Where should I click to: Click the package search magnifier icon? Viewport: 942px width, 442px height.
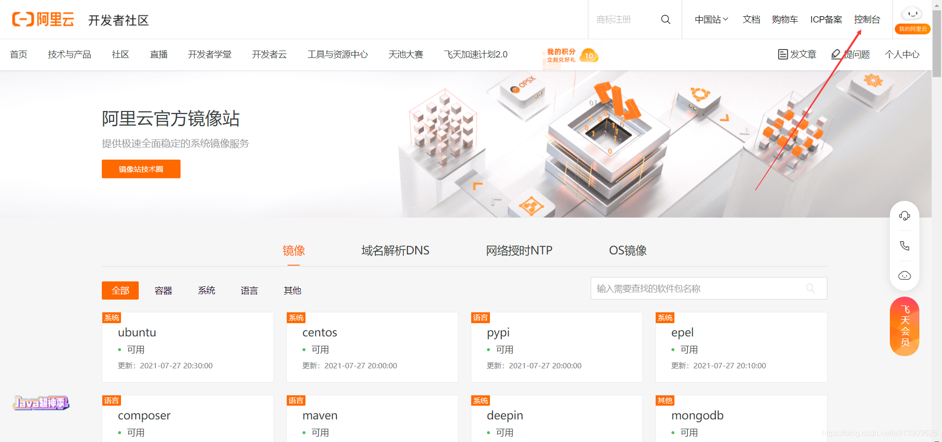(811, 289)
